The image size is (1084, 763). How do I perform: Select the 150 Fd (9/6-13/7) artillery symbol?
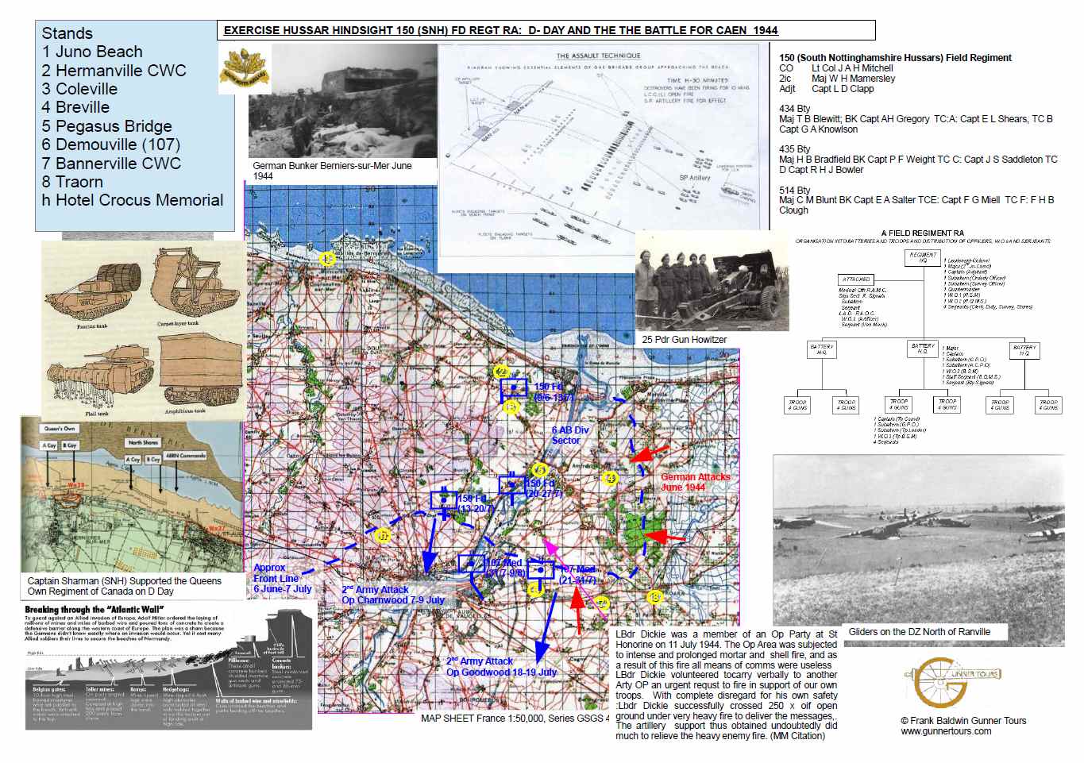[514, 387]
